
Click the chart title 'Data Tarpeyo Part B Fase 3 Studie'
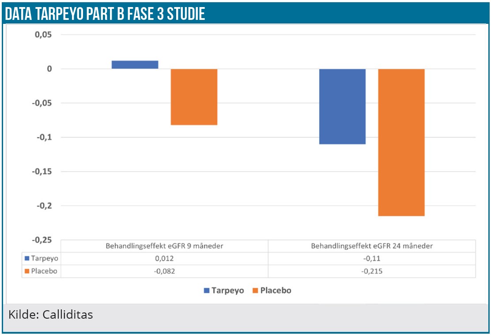104,14
